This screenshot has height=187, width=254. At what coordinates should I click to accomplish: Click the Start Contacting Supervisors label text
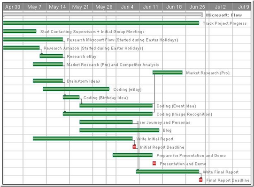[92, 32]
